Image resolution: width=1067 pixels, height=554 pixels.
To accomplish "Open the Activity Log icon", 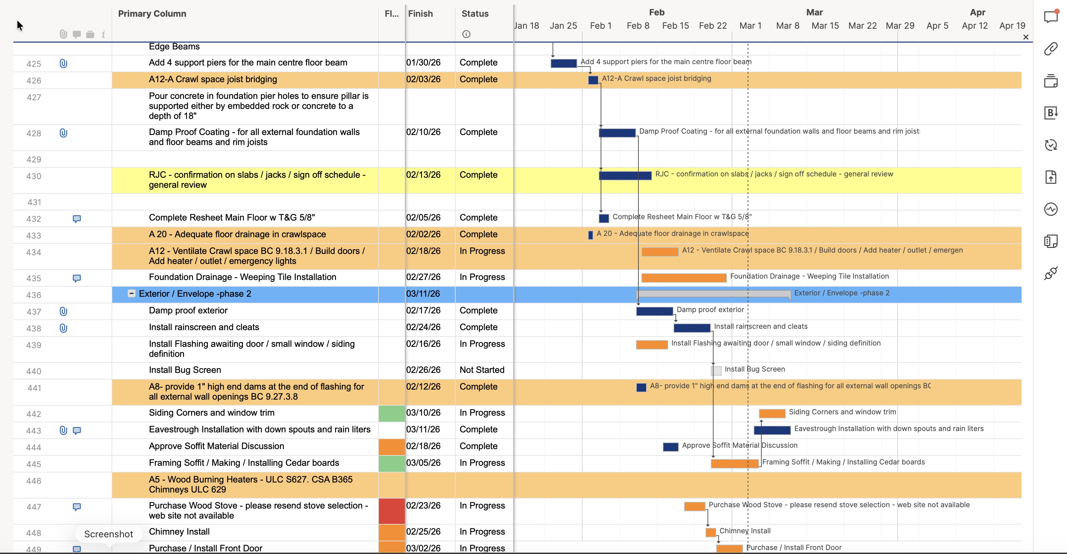I will [x=1051, y=209].
